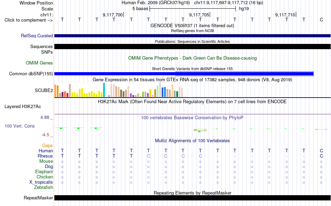Open the OMIM Genes track label

coord(39,63)
